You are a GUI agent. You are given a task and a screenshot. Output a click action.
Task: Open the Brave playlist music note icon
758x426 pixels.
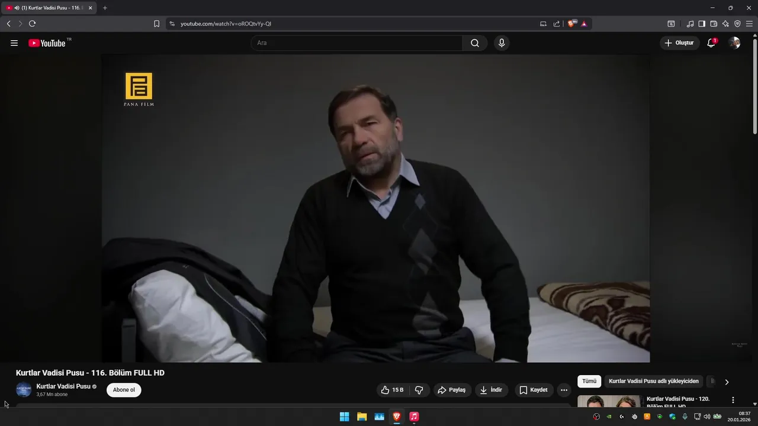690,24
